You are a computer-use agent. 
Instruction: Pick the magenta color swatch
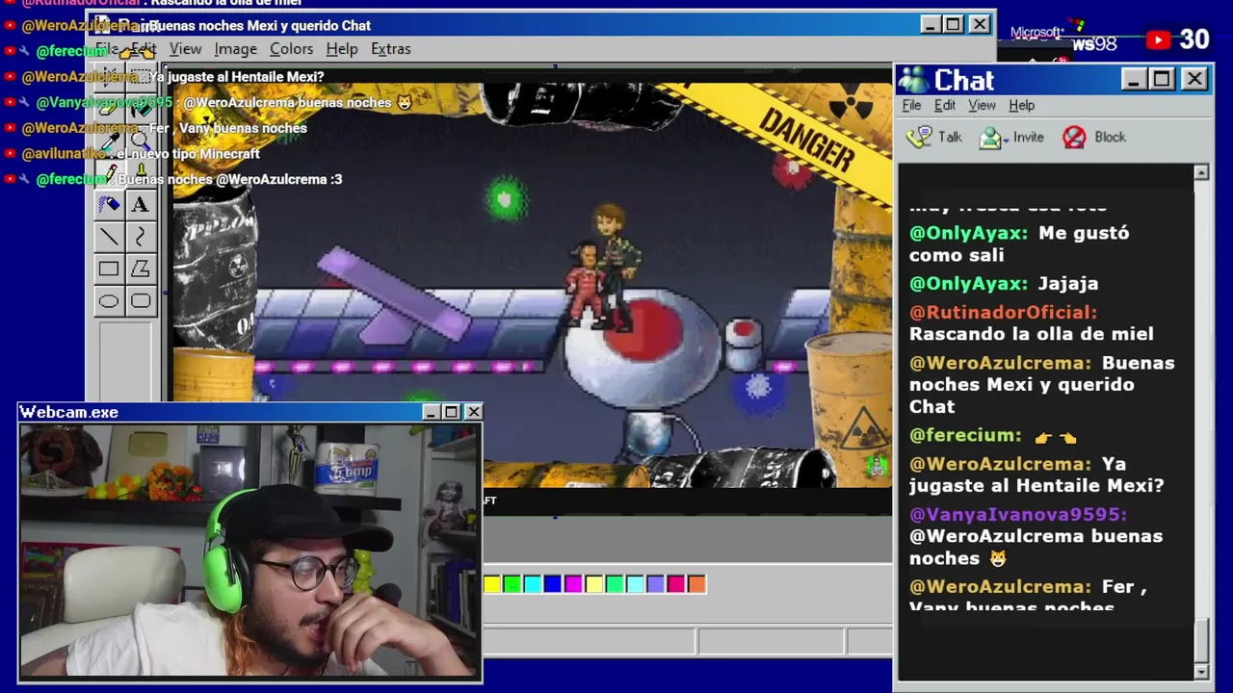click(573, 584)
